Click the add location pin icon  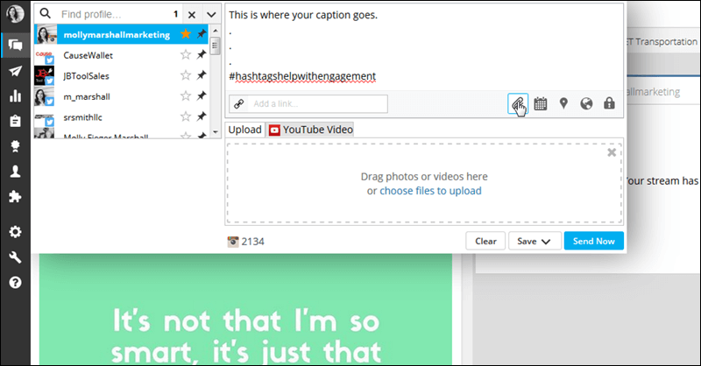pos(563,103)
